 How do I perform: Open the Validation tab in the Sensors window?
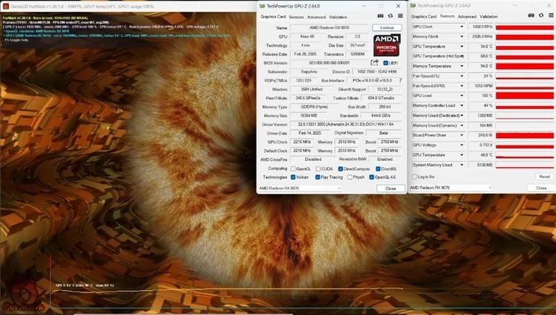coord(489,17)
